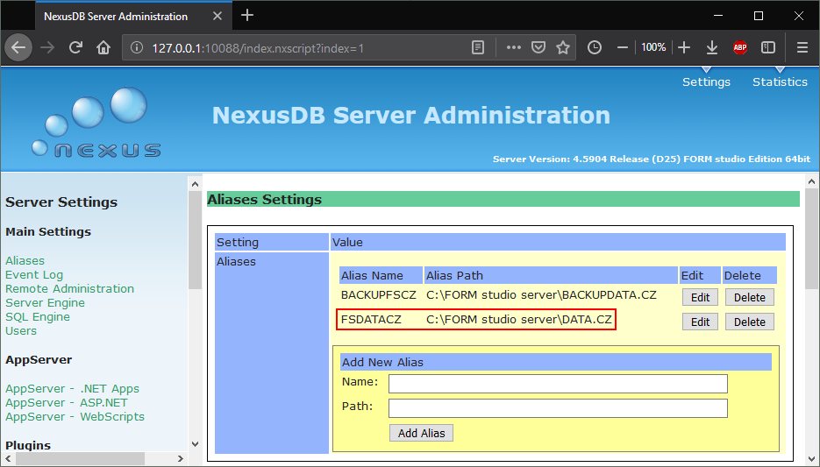Open the downloads panel
820x467 pixels.
(712, 47)
